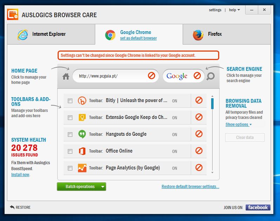This screenshot has width=280, height=221.
Task: Minimize the Browser Care window
Action: point(252,10)
